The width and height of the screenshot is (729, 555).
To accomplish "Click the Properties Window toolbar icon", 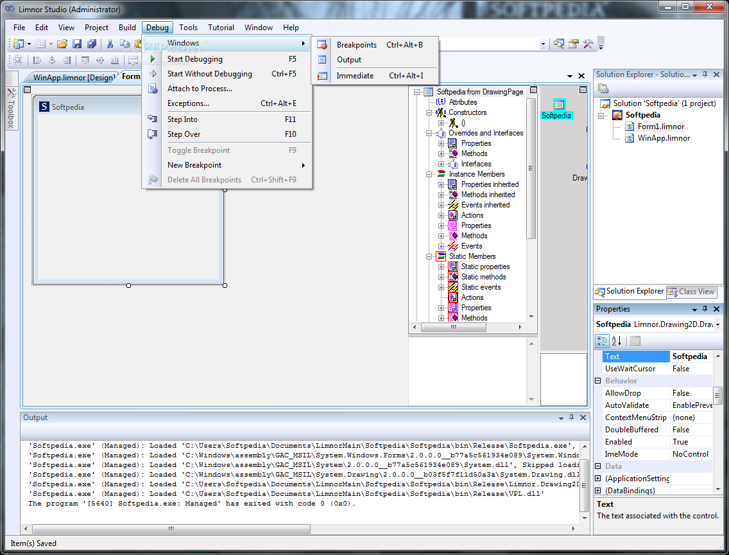I will click(x=574, y=44).
